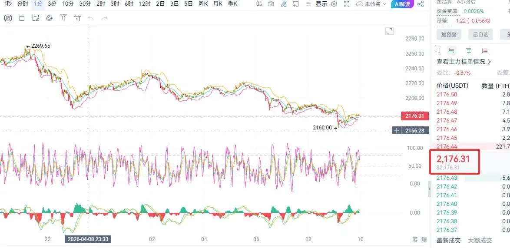
Task: Click the add-window icon in top toolbar
Action: coord(296,4)
